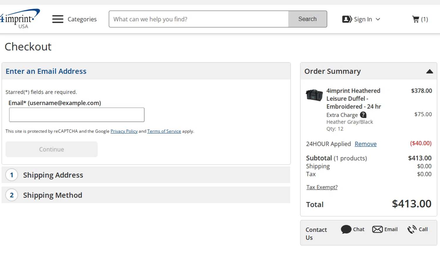
Task: Click the Heathered Leisure Duffel thumbnail
Action: 314,95
